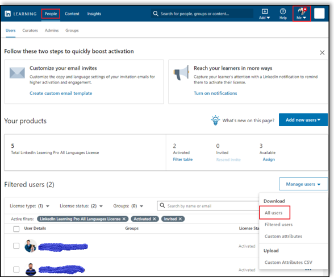This screenshot has height=278, width=334.
Task: Click Assign link under Available
Action: 269,159
